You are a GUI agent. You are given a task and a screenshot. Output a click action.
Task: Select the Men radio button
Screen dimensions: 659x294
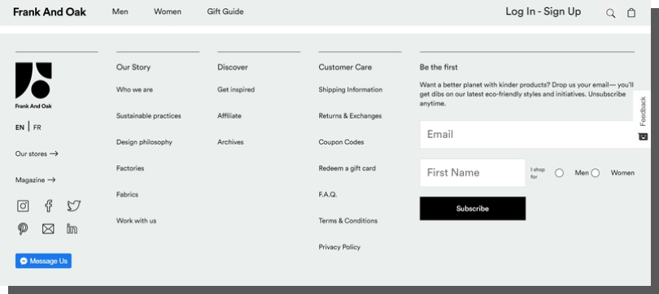(x=559, y=173)
